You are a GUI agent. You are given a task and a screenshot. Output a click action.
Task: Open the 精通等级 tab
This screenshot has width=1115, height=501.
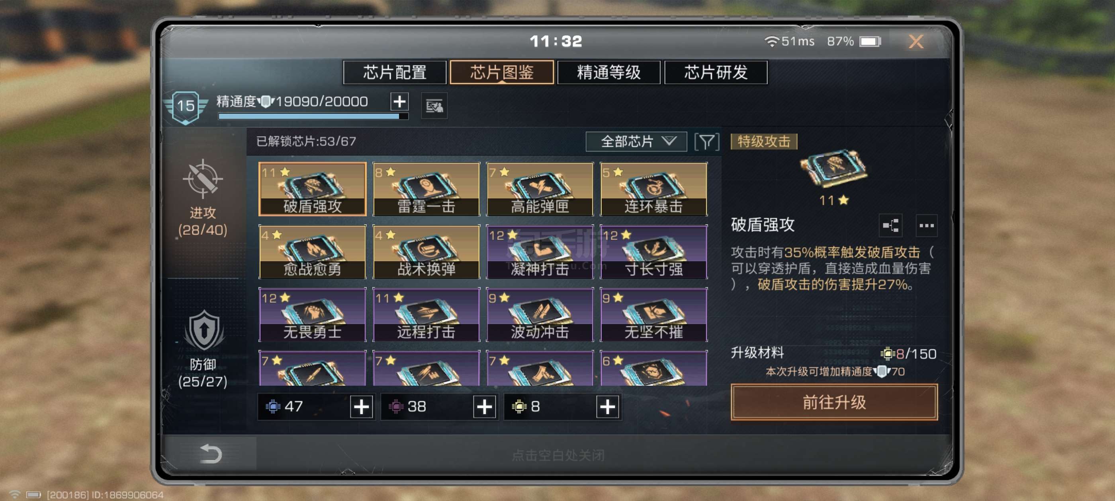pos(608,72)
